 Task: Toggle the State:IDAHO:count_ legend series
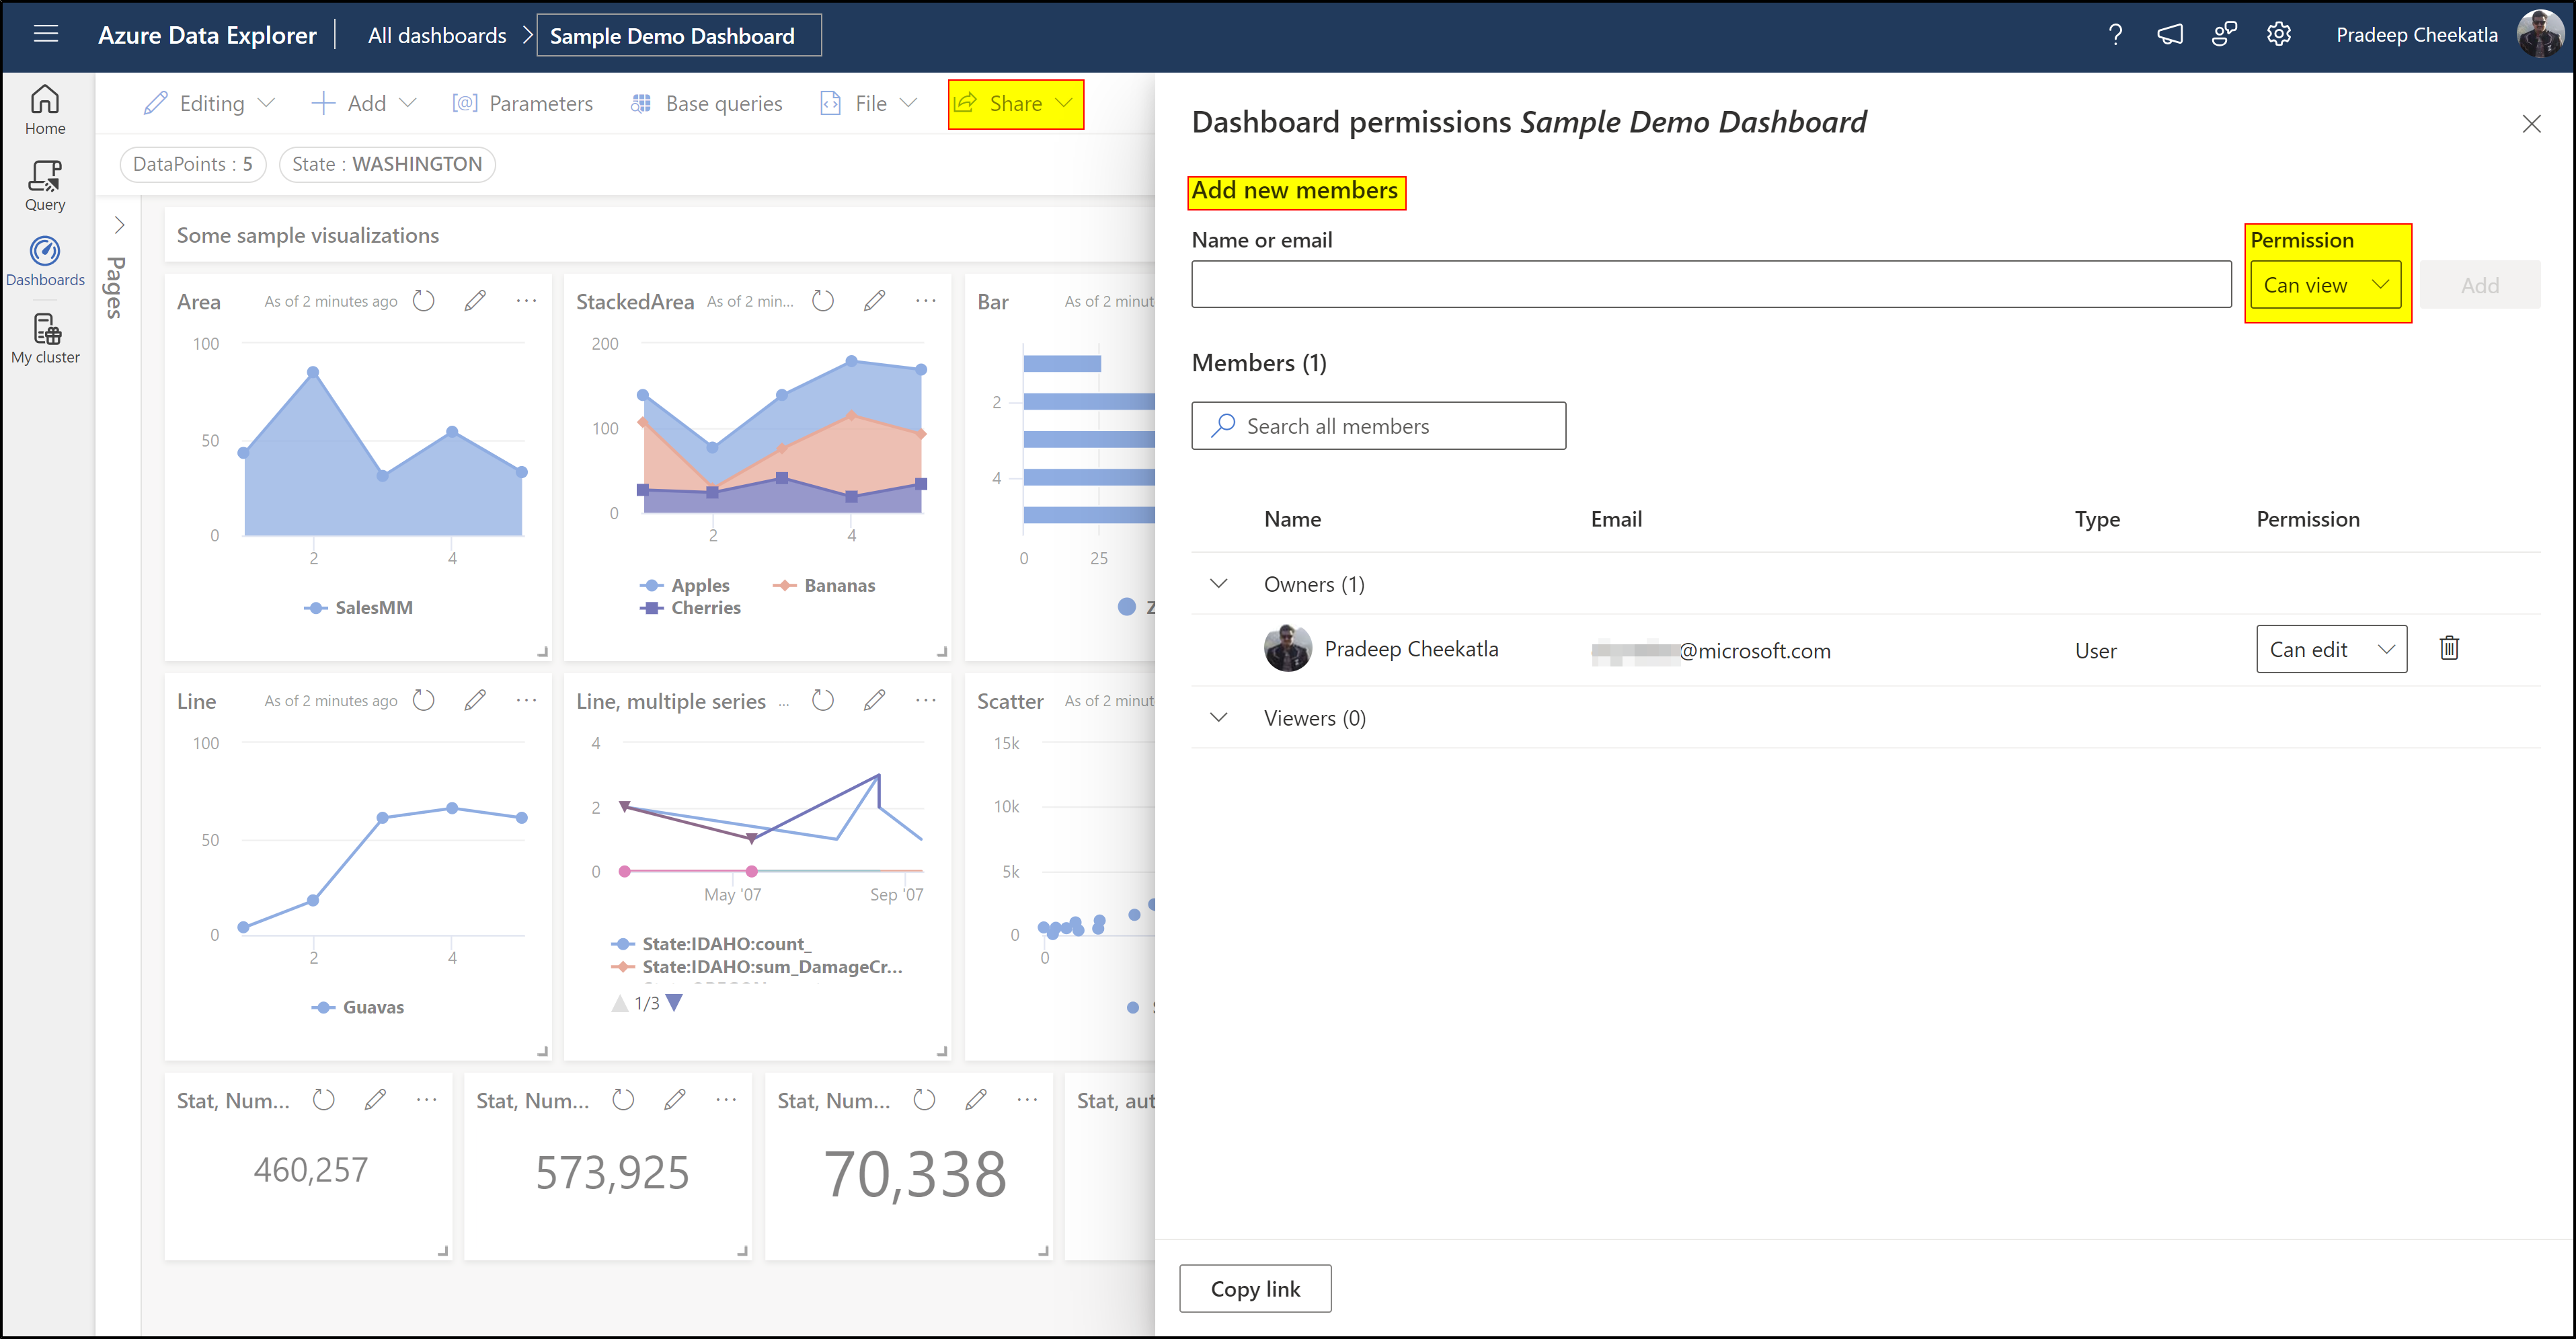pos(711,944)
